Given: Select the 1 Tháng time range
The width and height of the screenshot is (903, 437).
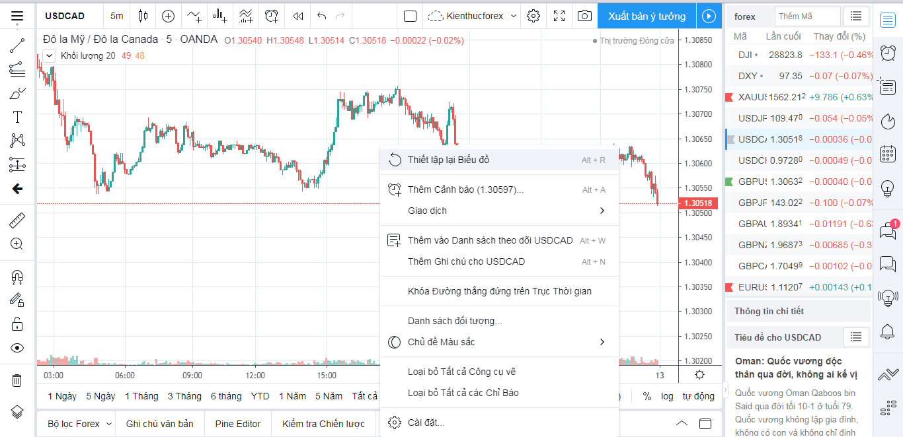Looking at the screenshot, I should 141,396.
